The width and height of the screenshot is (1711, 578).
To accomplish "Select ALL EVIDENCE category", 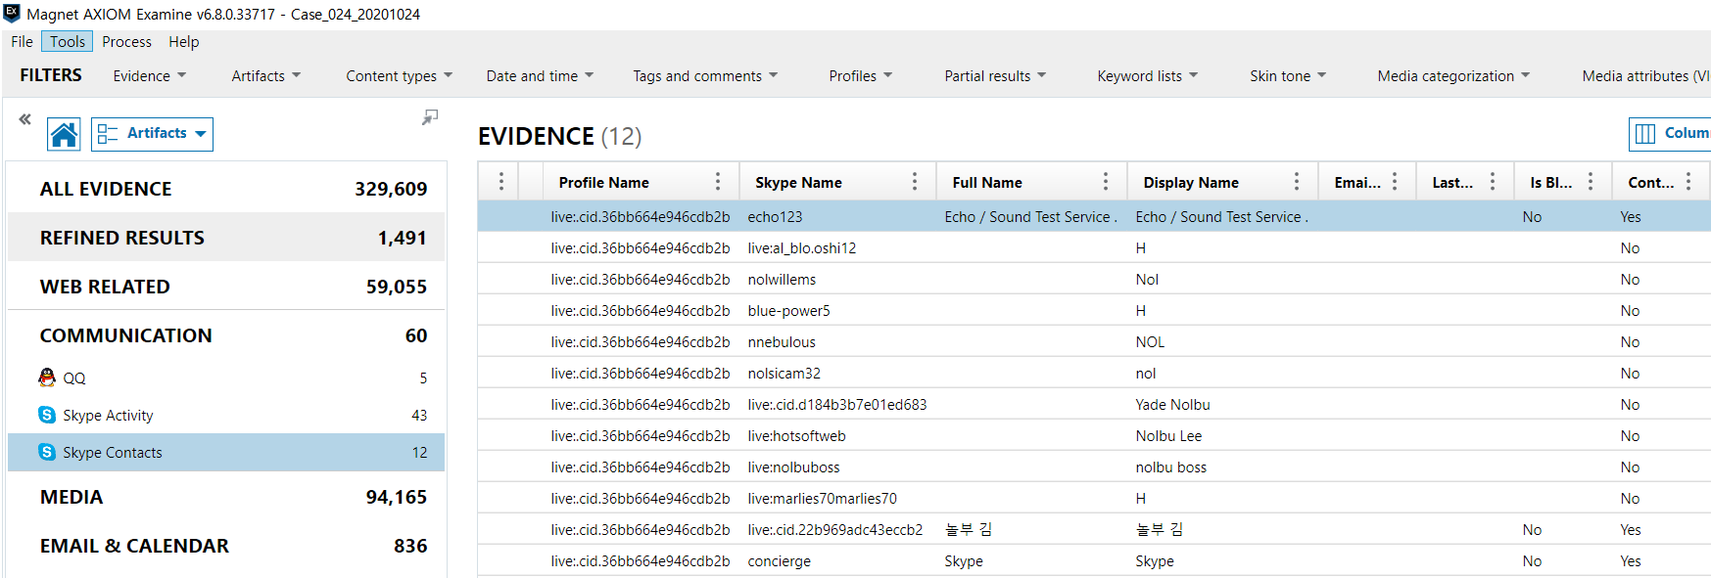I will (226, 189).
